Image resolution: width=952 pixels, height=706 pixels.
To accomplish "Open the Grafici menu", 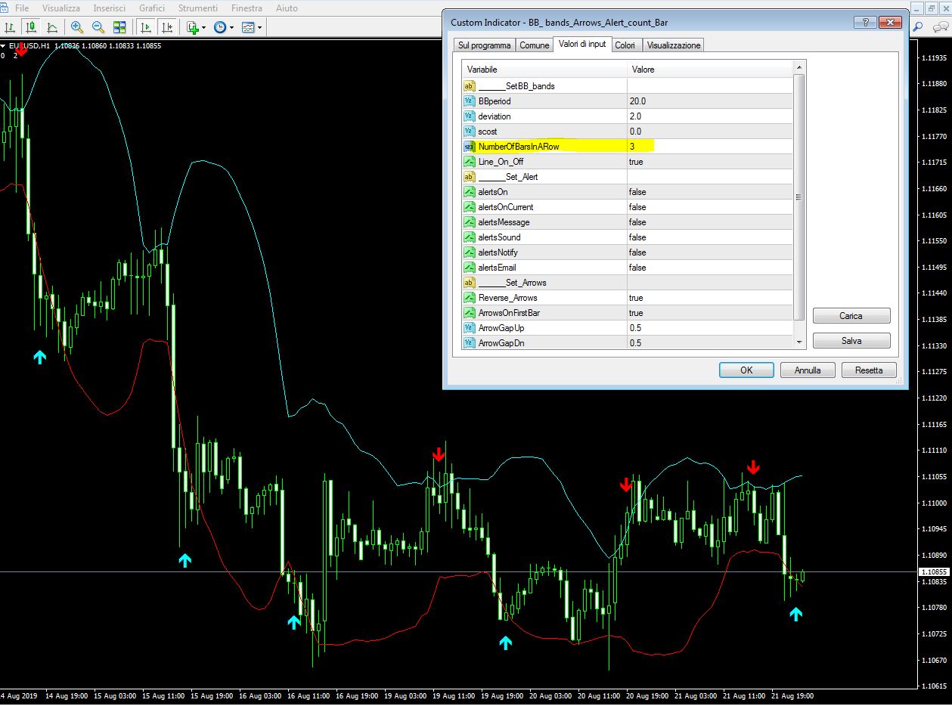I will [152, 8].
